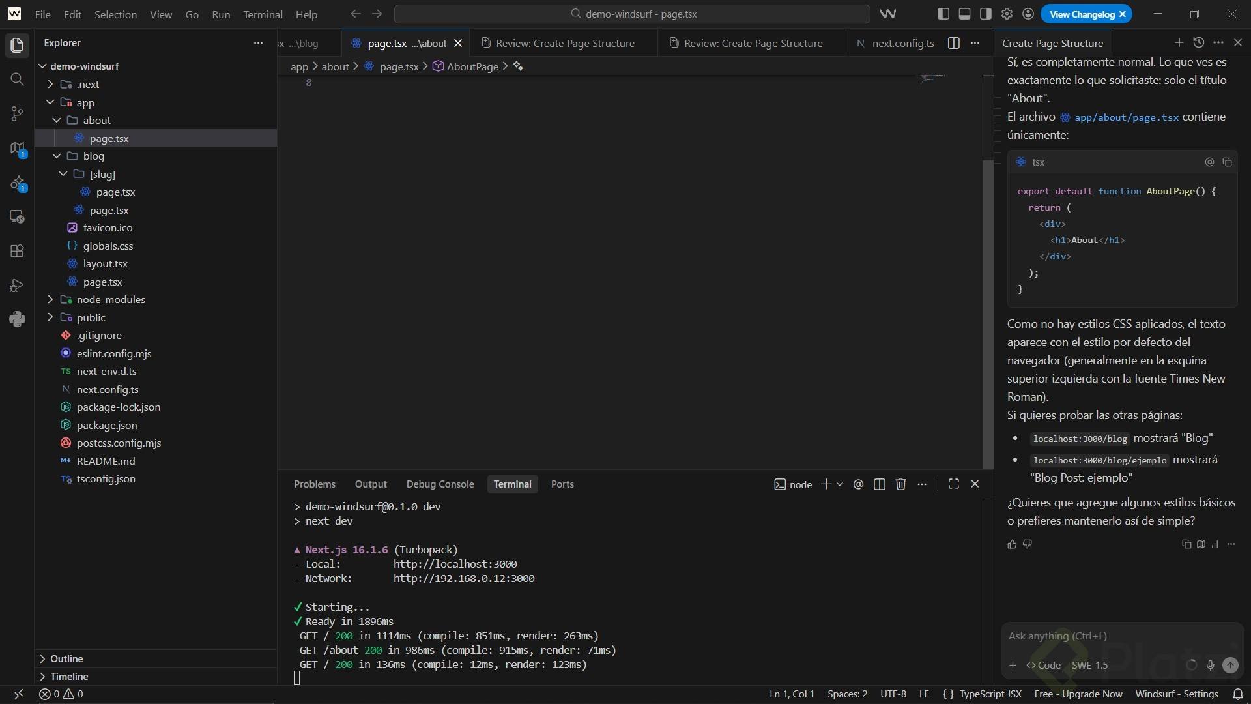The image size is (1251, 704).
Task: Click the microphone voice input icon
Action: tap(1210, 666)
